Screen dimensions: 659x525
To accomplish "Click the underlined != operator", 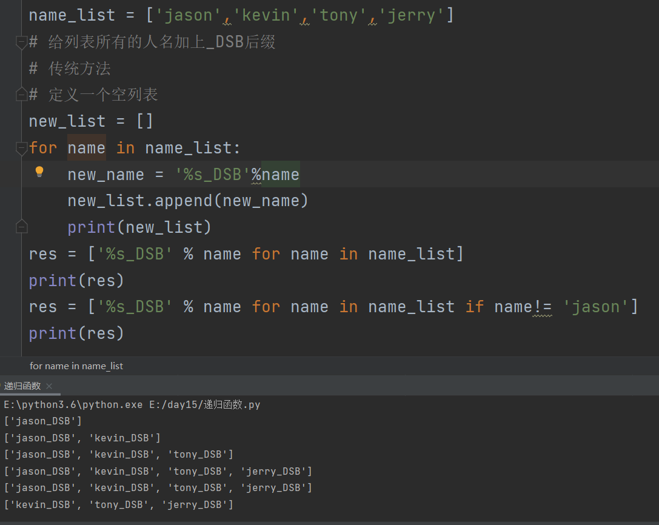I will coord(542,307).
